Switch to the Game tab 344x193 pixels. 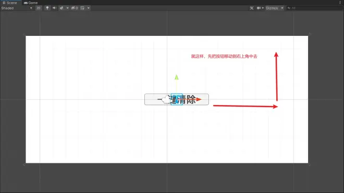tap(31, 3)
